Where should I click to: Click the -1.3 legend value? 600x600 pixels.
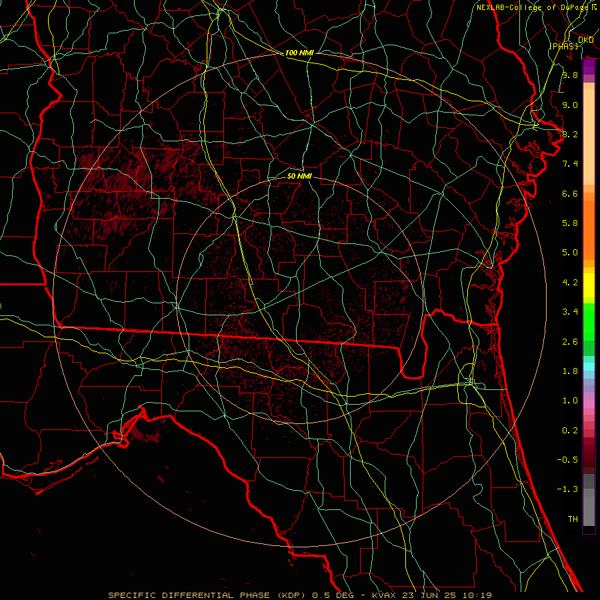567,489
